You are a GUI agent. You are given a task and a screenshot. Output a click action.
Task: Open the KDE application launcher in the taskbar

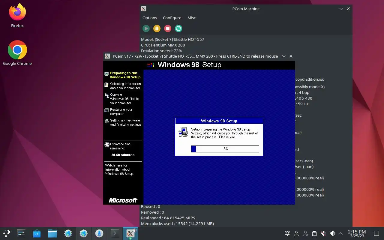pyautogui.click(x=7, y=233)
